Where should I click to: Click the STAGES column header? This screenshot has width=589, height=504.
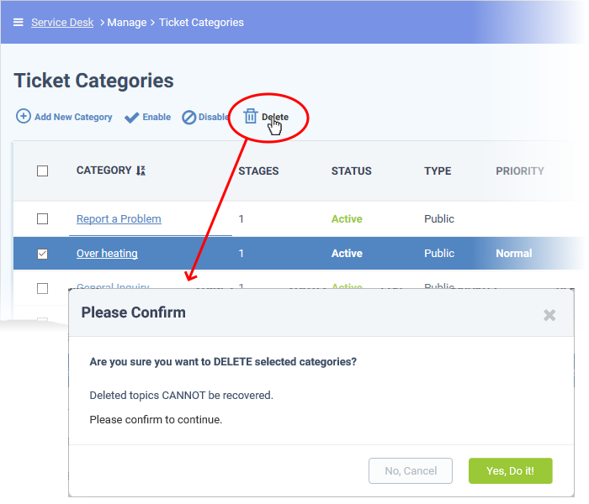[258, 171]
